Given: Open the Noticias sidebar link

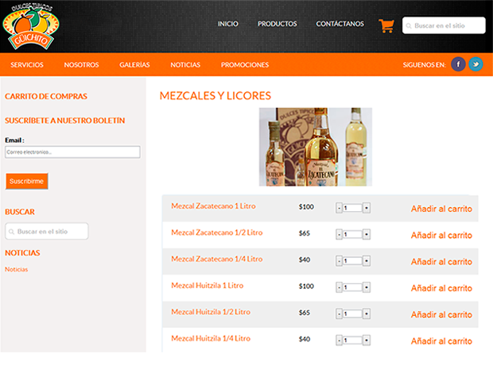Looking at the screenshot, I should coord(17,269).
